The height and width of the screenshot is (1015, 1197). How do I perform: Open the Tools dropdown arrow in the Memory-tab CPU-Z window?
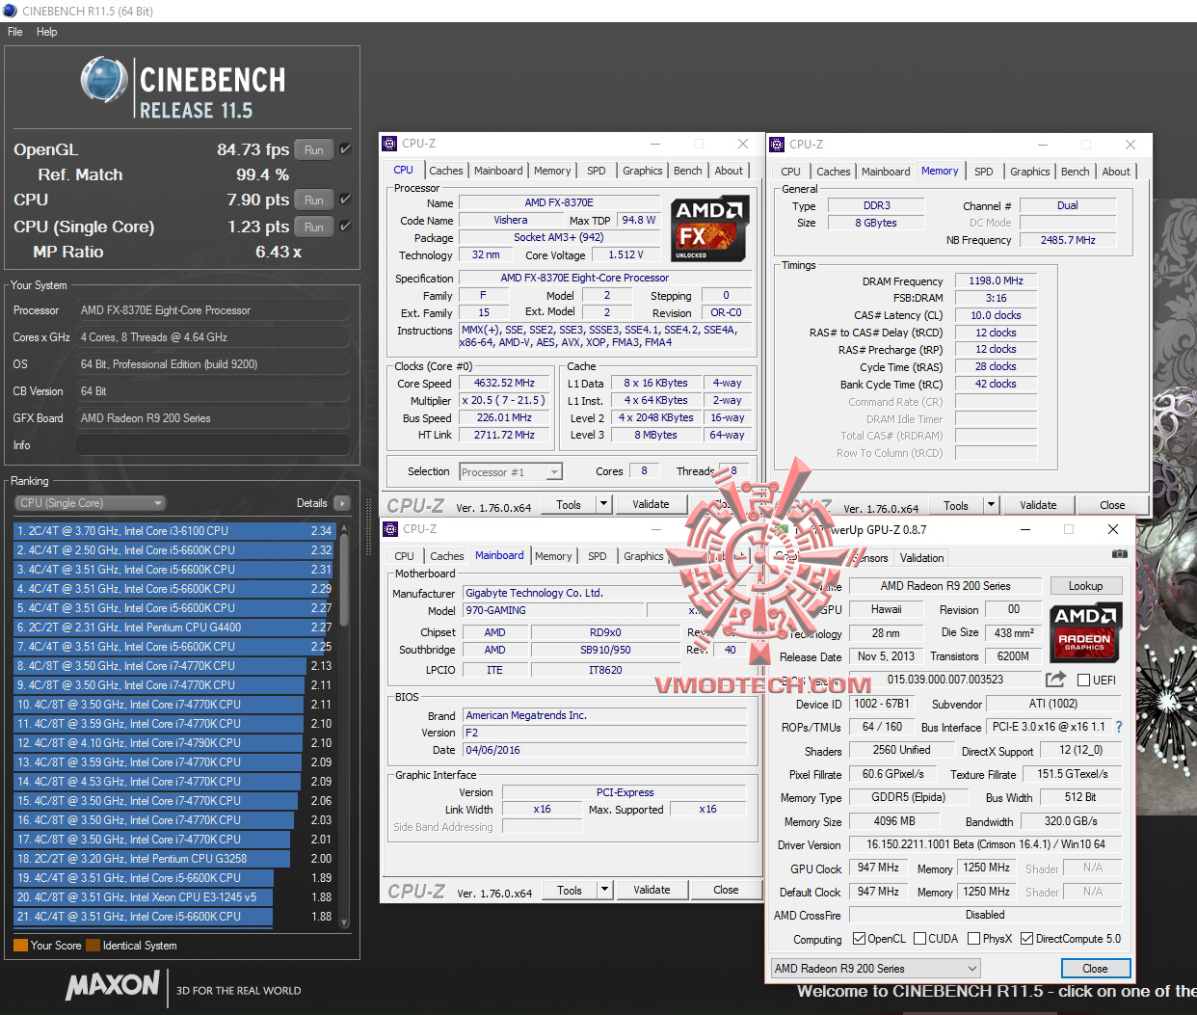990,505
